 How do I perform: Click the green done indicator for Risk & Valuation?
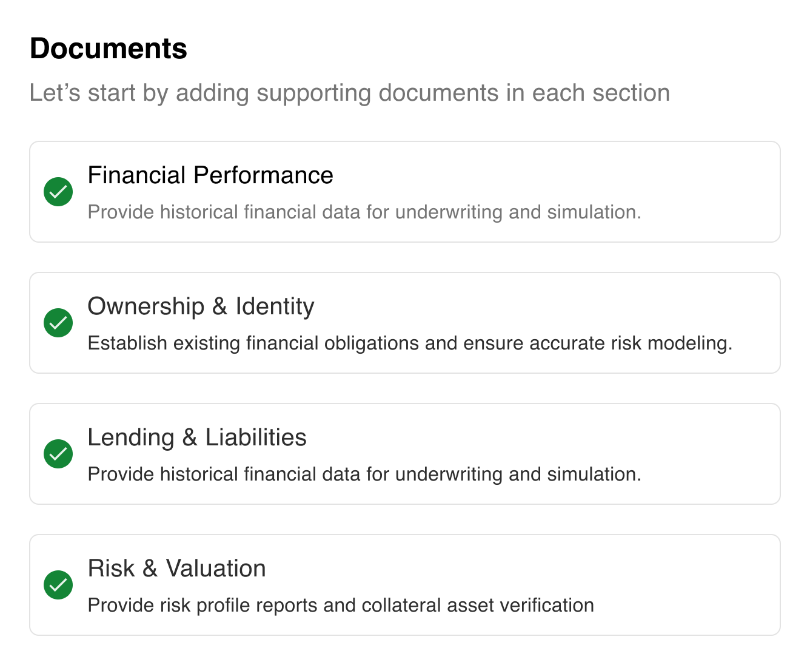tap(58, 585)
